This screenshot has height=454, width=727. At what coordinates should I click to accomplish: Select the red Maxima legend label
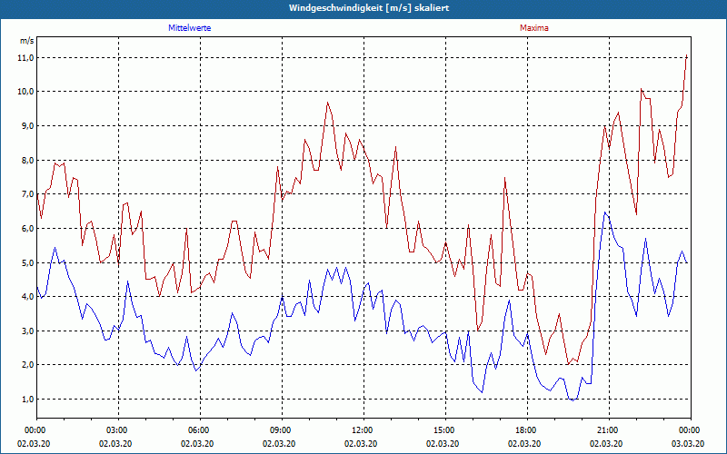click(534, 28)
